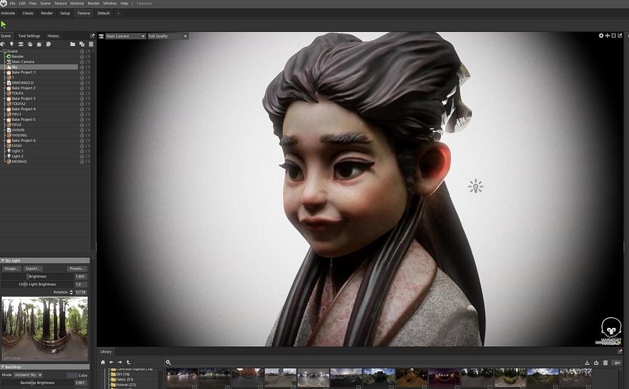Click the Marmoset logo icon in the menu bar
Screen dimensions: 629x389
tap(4, 3)
